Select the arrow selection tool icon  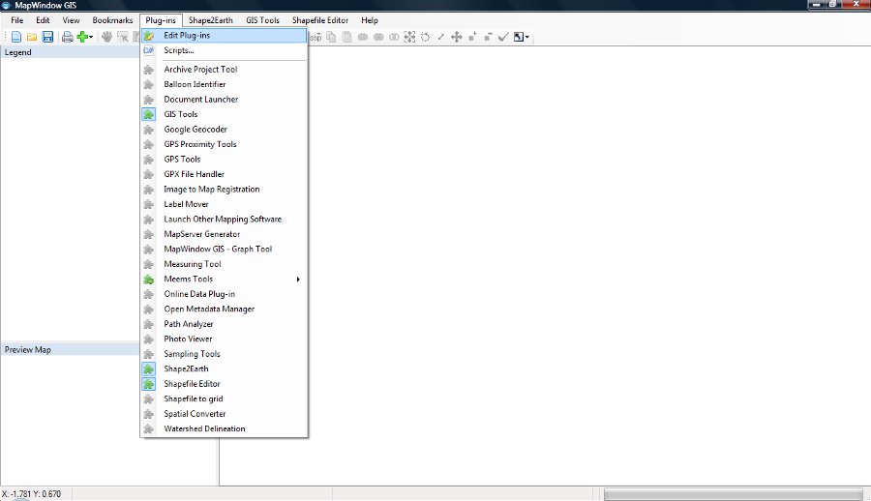point(122,37)
